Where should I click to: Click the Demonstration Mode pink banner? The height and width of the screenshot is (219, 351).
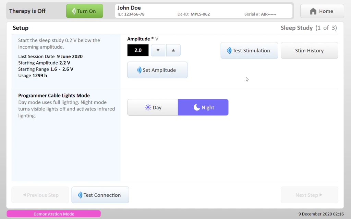click(x=54, y=214)
